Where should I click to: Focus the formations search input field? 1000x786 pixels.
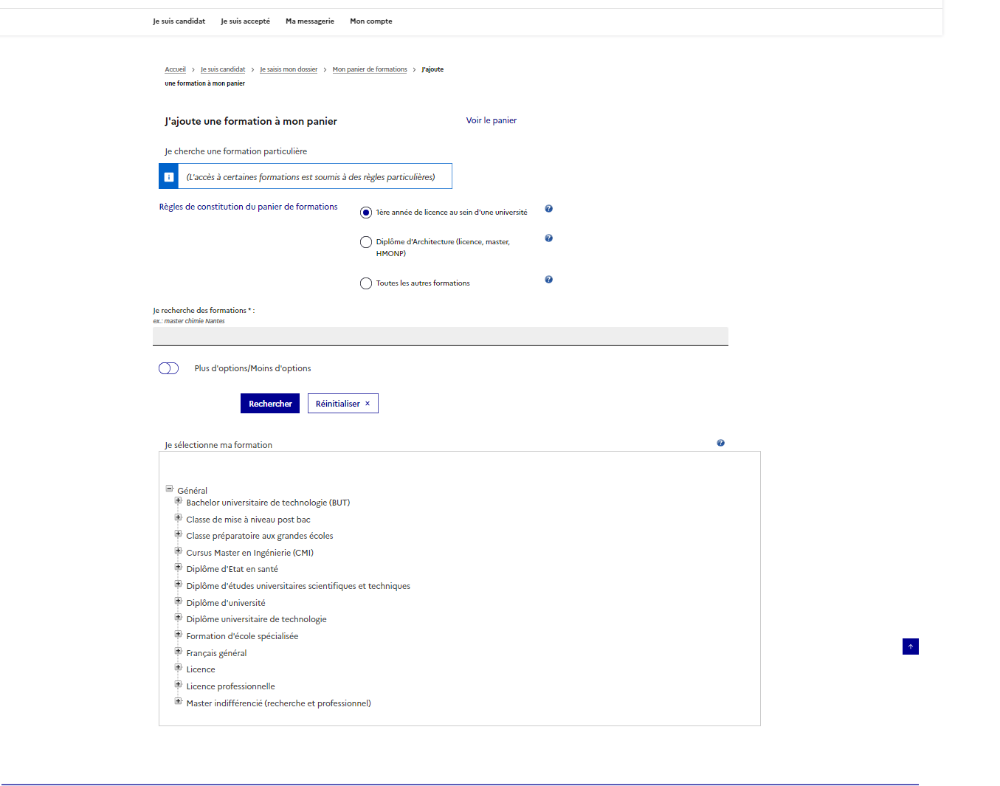pyautogui.click(x=441, y=336)
